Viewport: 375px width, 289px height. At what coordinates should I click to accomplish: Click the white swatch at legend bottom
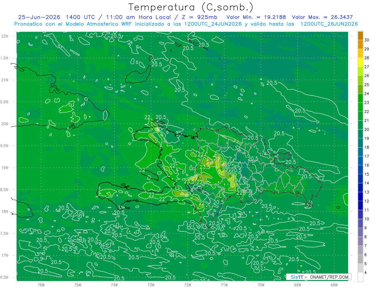360,277
